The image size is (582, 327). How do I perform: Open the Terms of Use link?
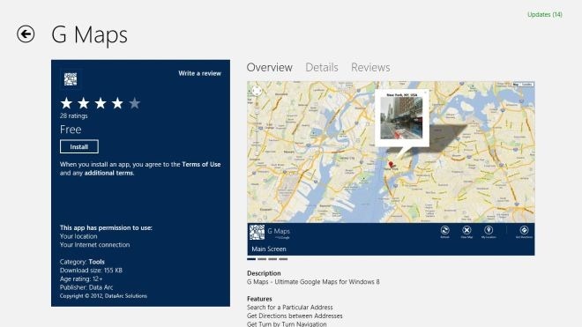click(x=201, y=164)
